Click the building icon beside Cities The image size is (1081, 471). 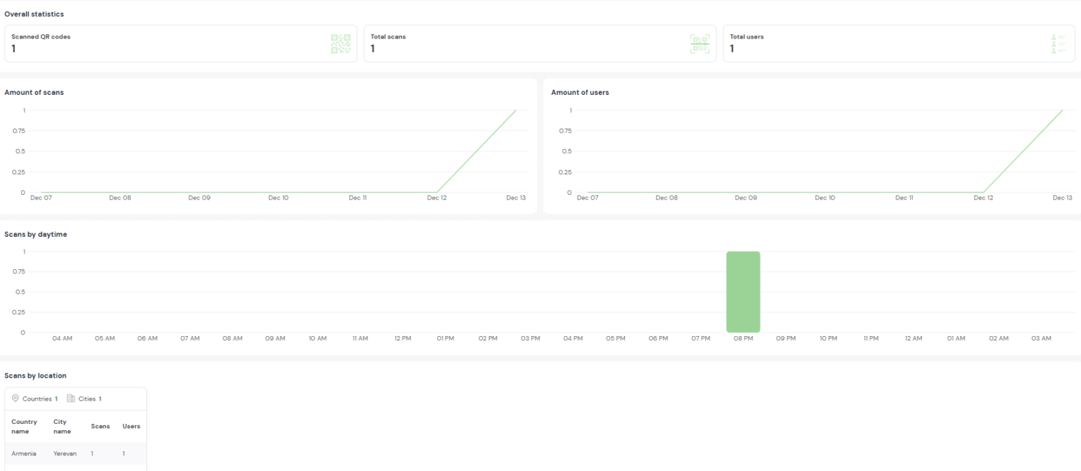coord(71,399)
